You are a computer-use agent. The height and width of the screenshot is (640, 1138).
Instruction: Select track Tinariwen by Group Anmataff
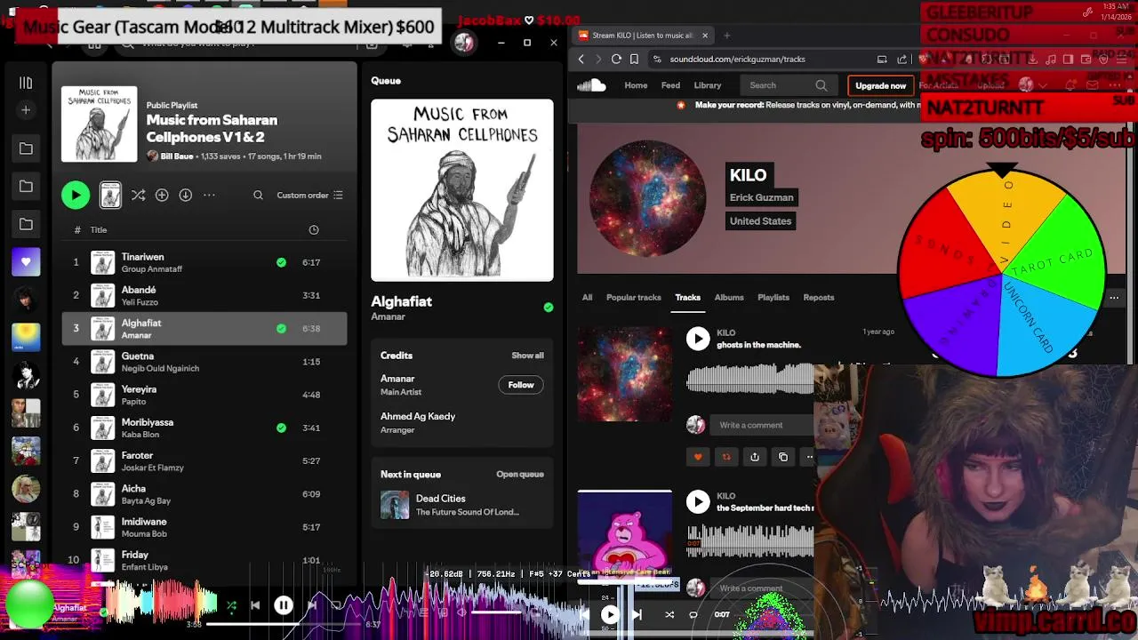tap(204, 262)
